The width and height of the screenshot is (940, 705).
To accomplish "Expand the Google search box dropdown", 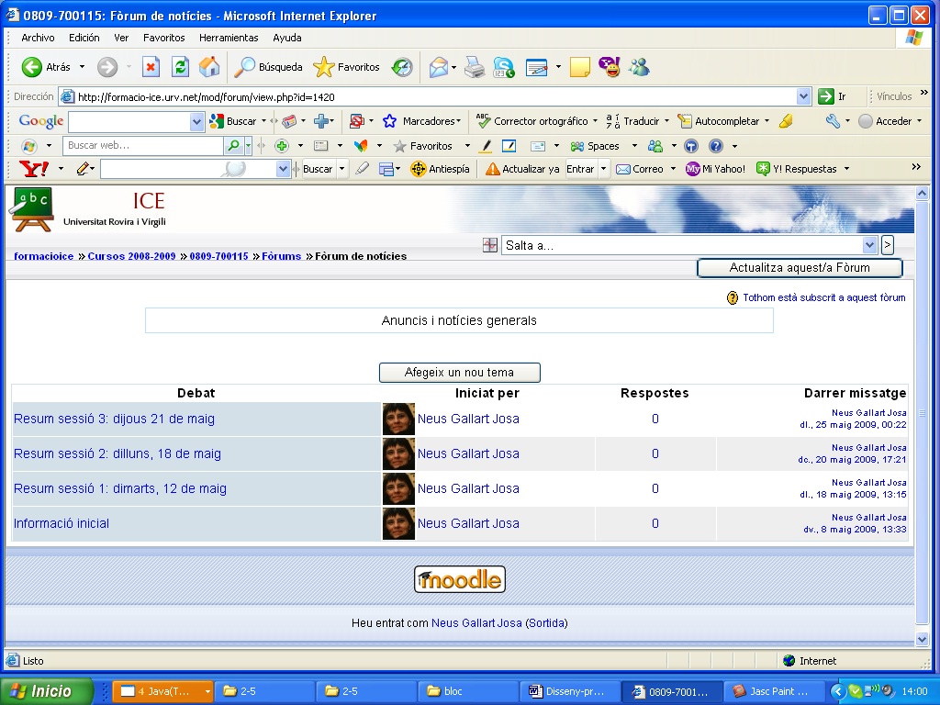I will pos(196,121).
